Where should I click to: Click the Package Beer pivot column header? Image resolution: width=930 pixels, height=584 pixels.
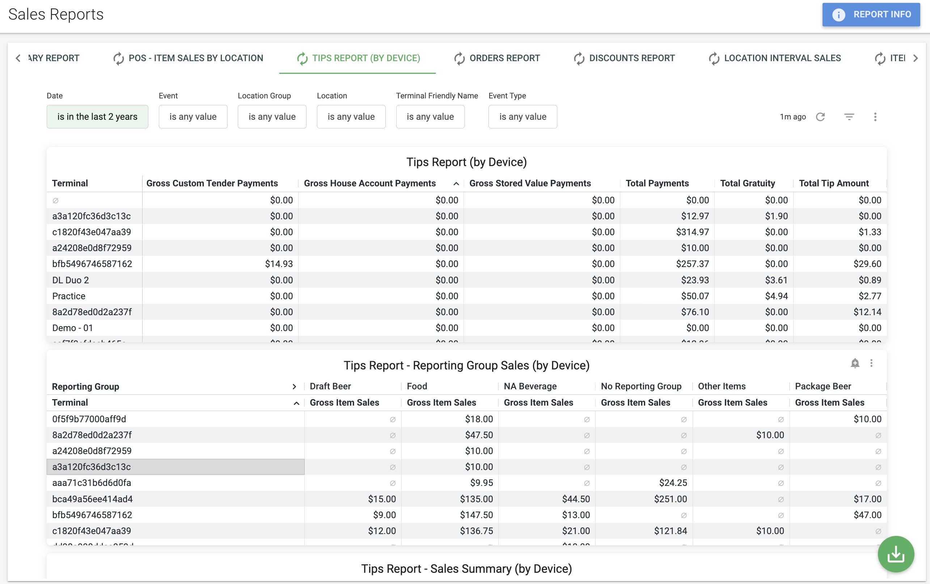[823, 386]
